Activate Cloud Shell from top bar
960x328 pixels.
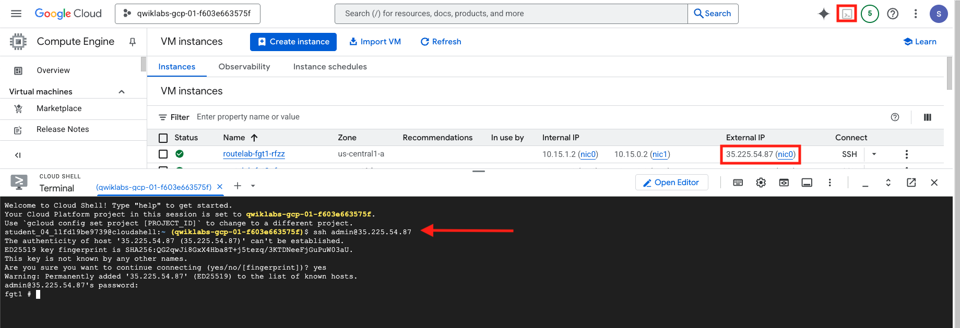pos(847,14)
